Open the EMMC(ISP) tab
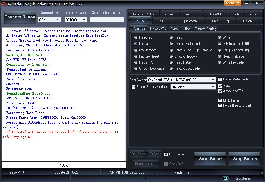The image size is (265, 182). (x=220, y=21)
